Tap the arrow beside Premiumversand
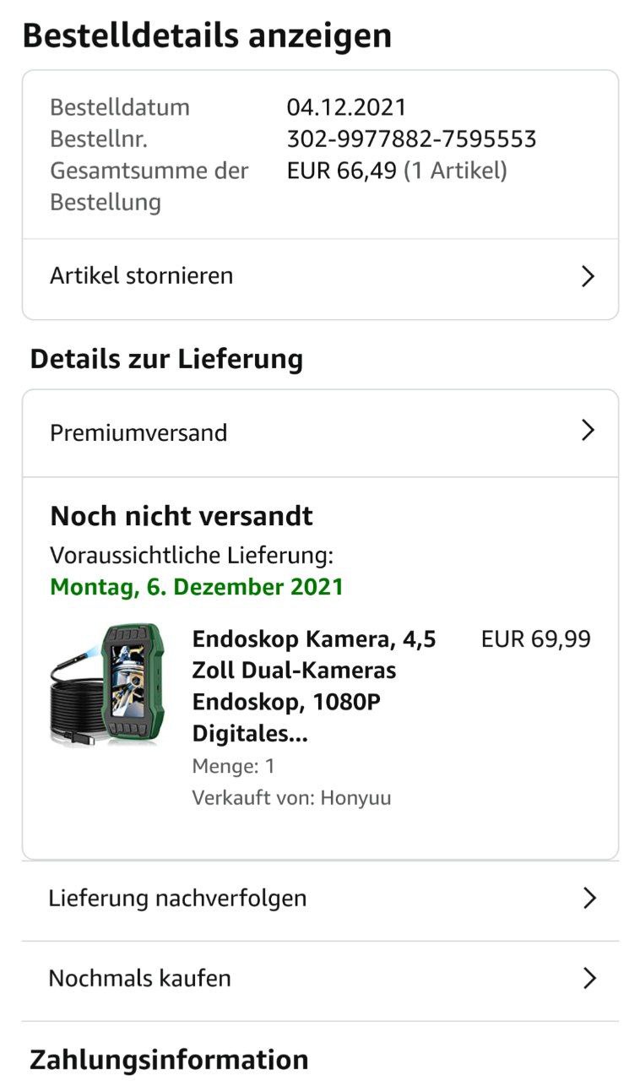 tap(588, 431)
